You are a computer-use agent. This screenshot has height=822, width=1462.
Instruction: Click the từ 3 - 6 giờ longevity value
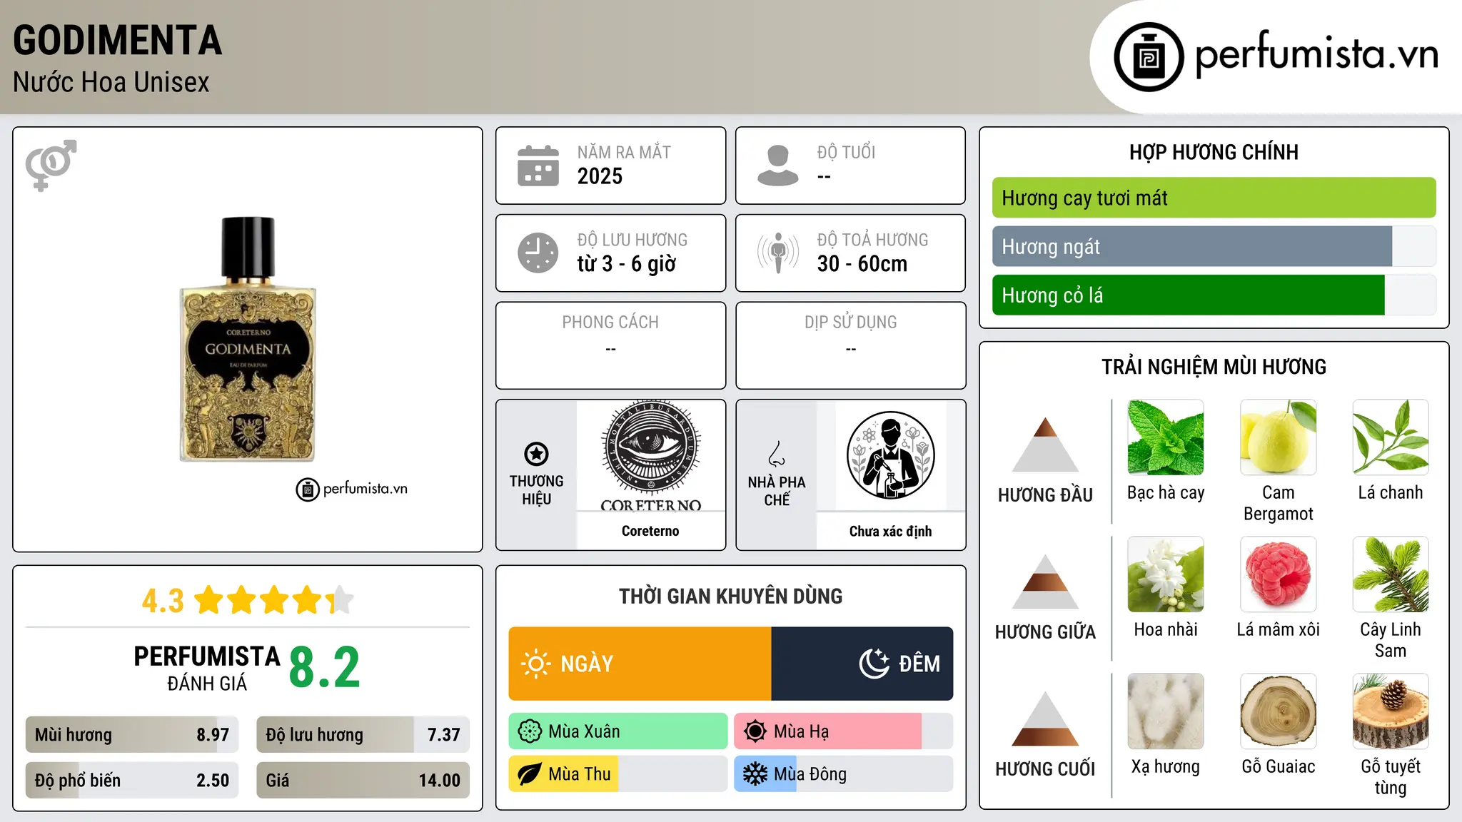point(626,264)
